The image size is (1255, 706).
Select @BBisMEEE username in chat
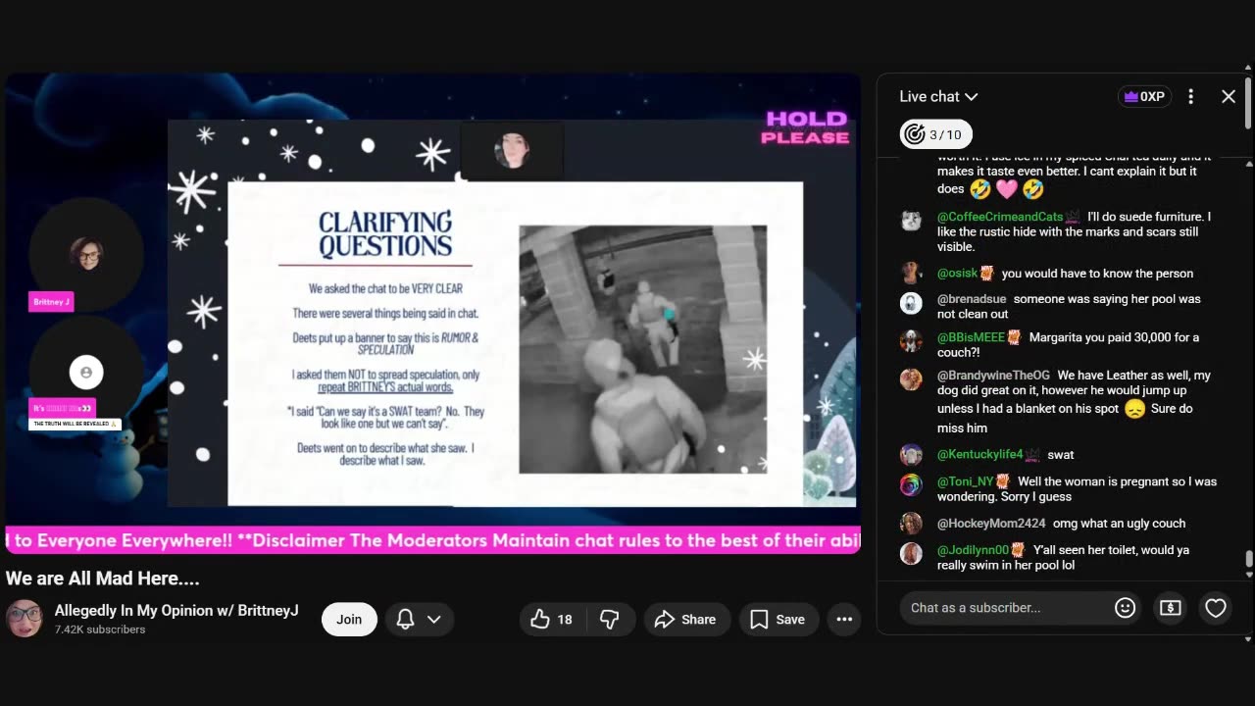click(x=971, y=337)
